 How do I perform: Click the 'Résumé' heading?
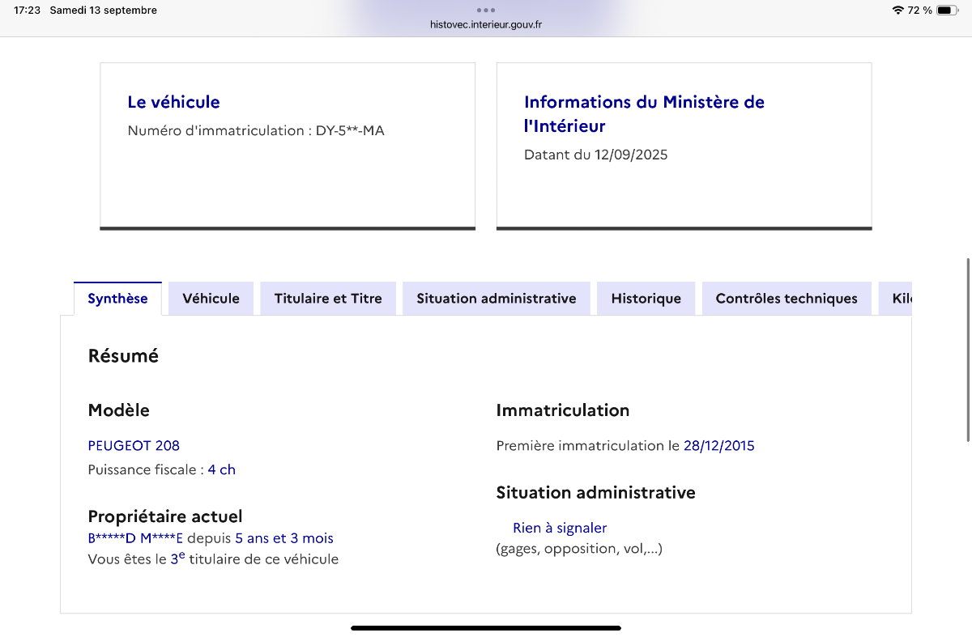(x=123, y=355)
